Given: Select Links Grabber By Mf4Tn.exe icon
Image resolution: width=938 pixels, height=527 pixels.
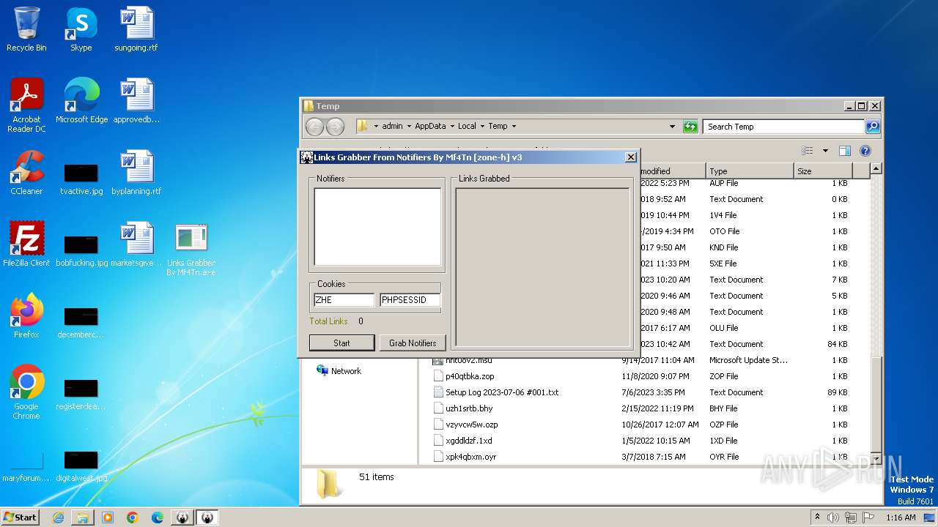Looking at the screenshot, I should [x=191, y=249].
